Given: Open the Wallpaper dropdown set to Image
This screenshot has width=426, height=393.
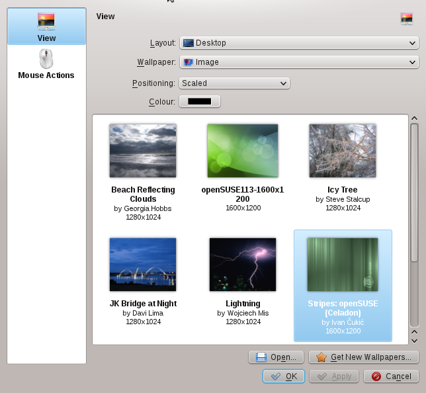Looking at the screenshot, I should [299, 62].
